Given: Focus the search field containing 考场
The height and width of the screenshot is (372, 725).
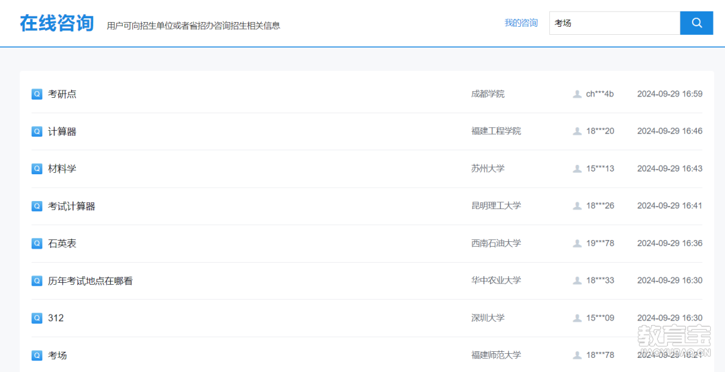Looking at the screenshot, I should point(614,23).
